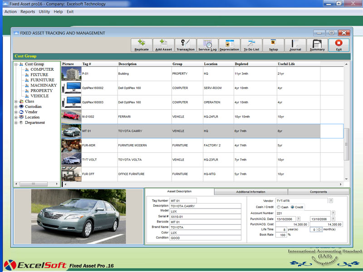Open the Transaction tool
363x272 pixels.
[186, 45]
